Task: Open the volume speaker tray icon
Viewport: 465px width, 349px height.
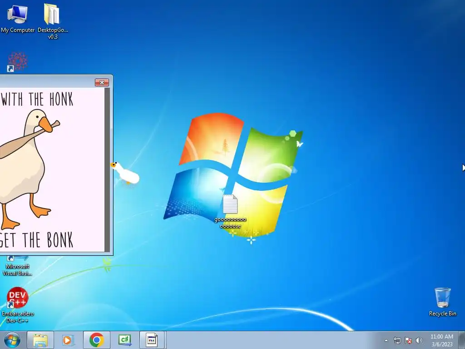Action: click(419, 340)
